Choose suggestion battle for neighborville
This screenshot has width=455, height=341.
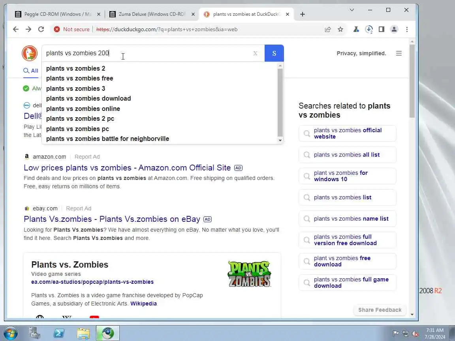click(x=160, y=139)
